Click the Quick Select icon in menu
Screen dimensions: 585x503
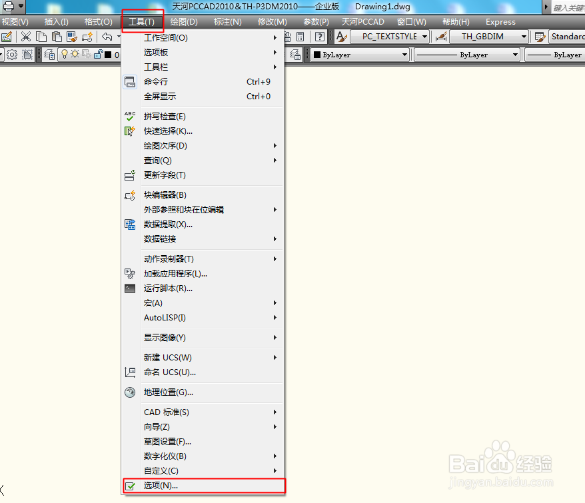tap(130, 131)
